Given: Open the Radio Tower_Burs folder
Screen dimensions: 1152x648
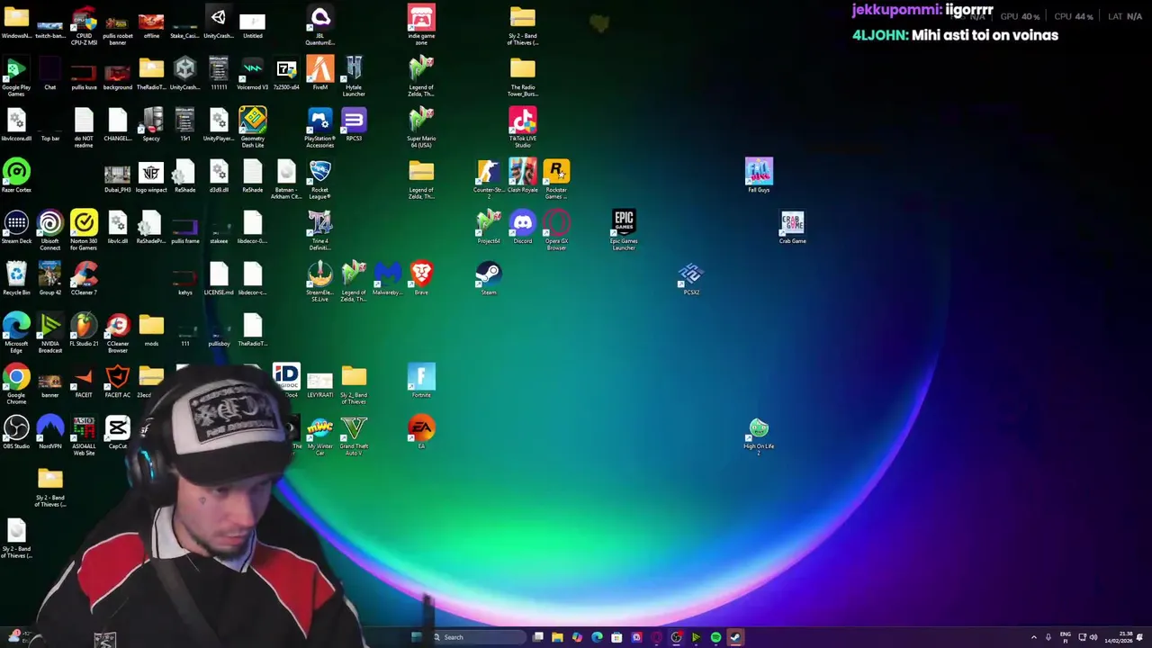Looking at the screenshot, I should [523, 76].
